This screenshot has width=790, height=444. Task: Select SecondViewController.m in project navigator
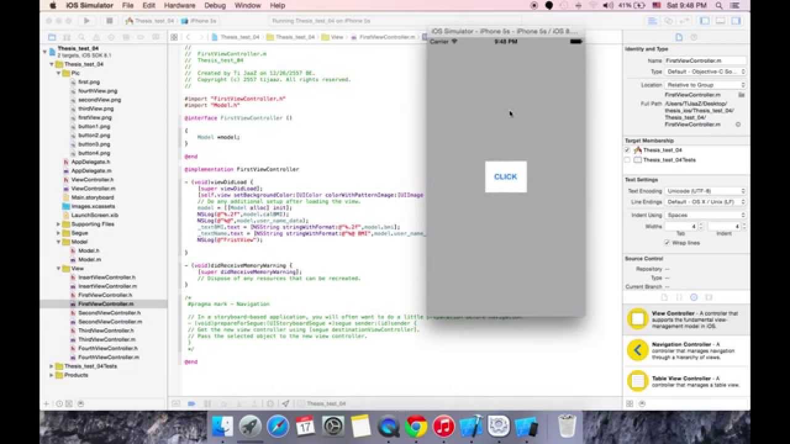110,322
